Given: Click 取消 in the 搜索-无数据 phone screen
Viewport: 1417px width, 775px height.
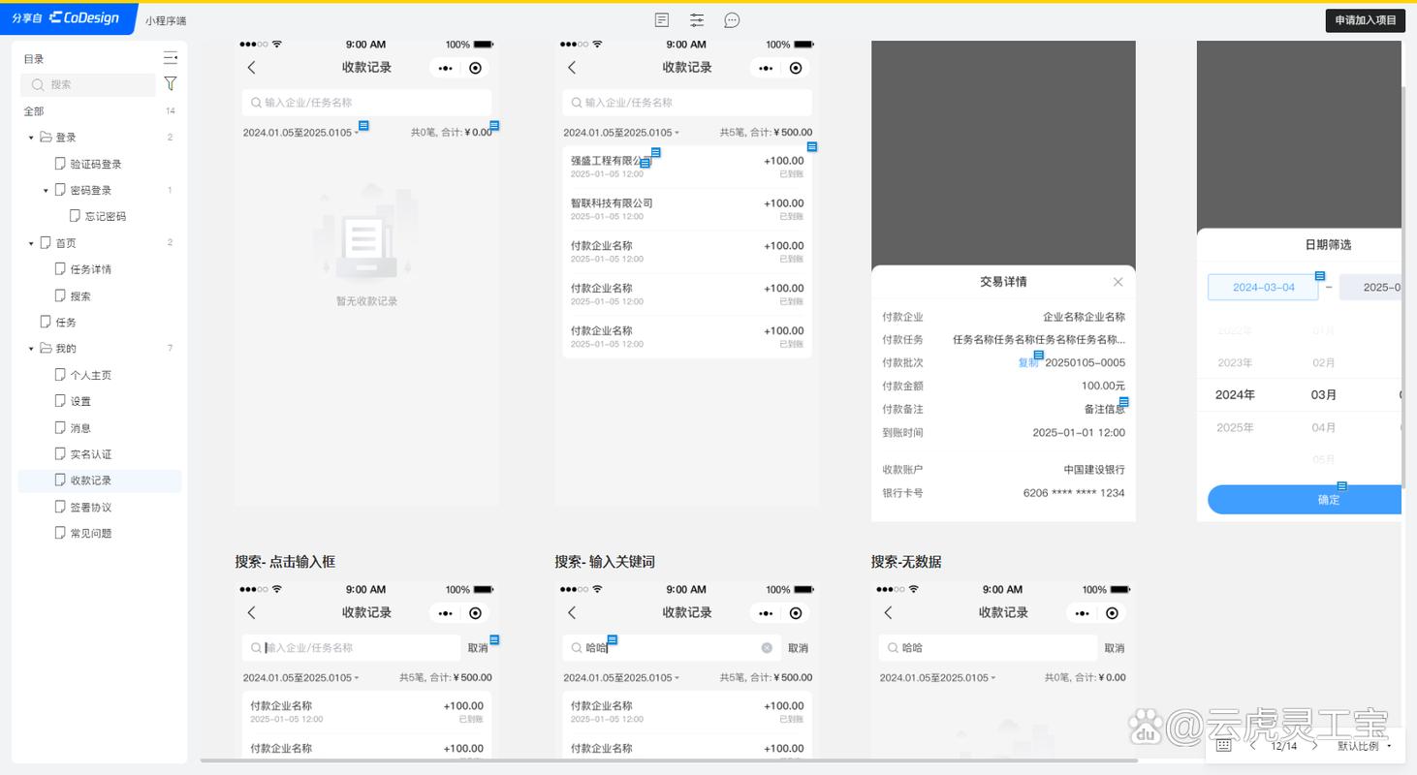Looking at the screenshot, I should coord(1115,648).
